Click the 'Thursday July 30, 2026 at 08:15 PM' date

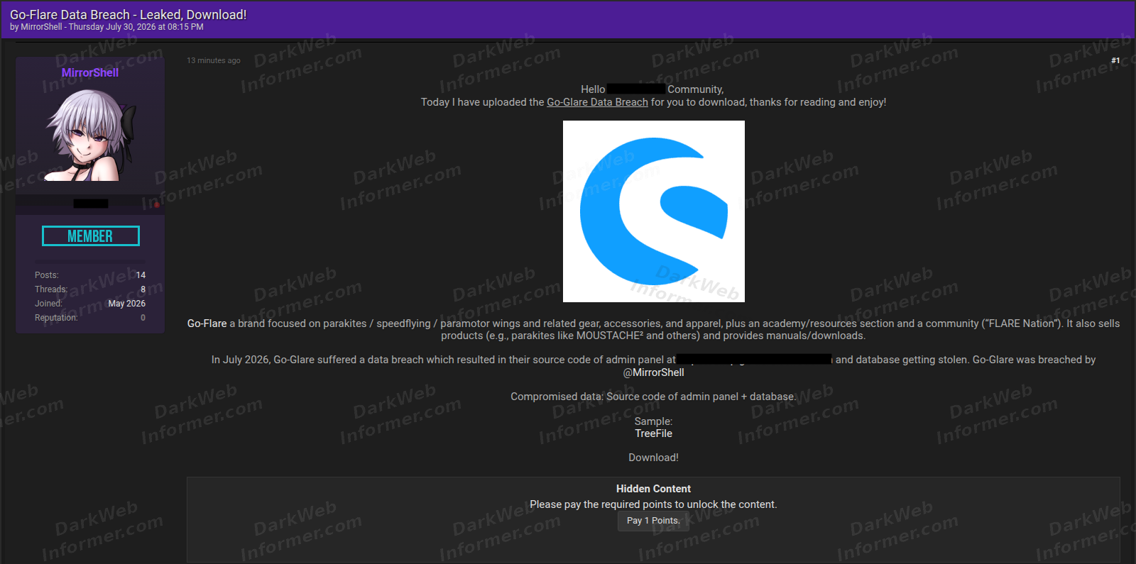136,27
